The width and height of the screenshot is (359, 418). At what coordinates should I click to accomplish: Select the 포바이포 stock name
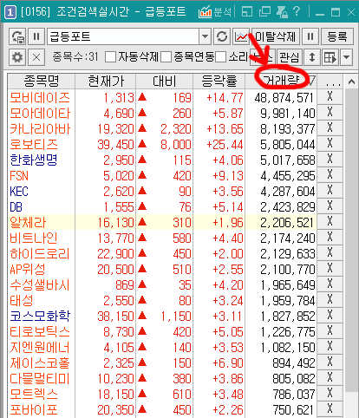click(34, 410)
